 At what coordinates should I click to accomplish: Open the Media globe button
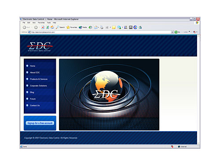(x=83, y=27)
